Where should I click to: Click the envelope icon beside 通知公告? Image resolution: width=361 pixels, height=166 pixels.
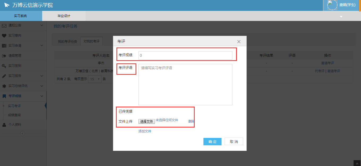(4, 26)
